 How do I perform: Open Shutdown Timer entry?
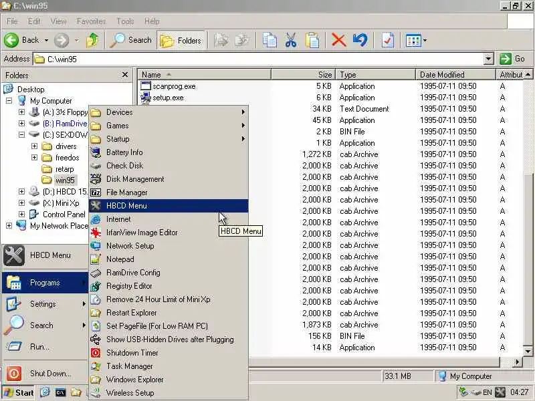click(x=169, y=353)
